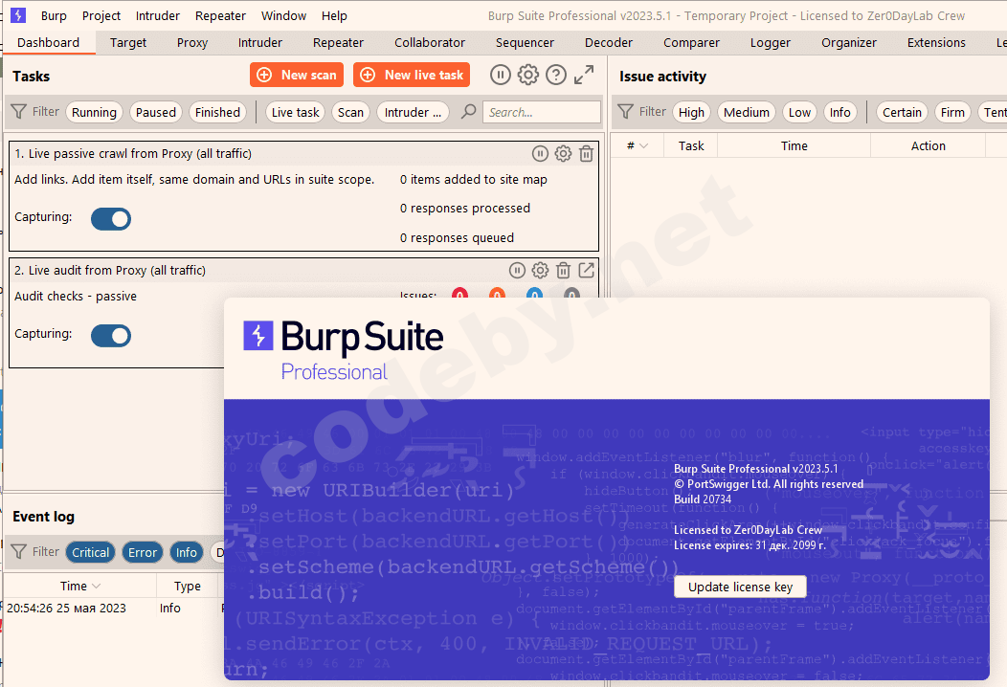Open the Window menu
Image resolution: width=1007 pixels, height=687 pixels.
(x=284, y=15)
